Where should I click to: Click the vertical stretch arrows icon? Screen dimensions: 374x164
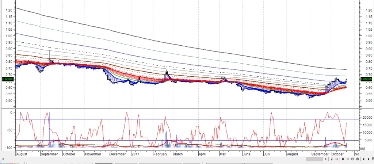point(343,159)
